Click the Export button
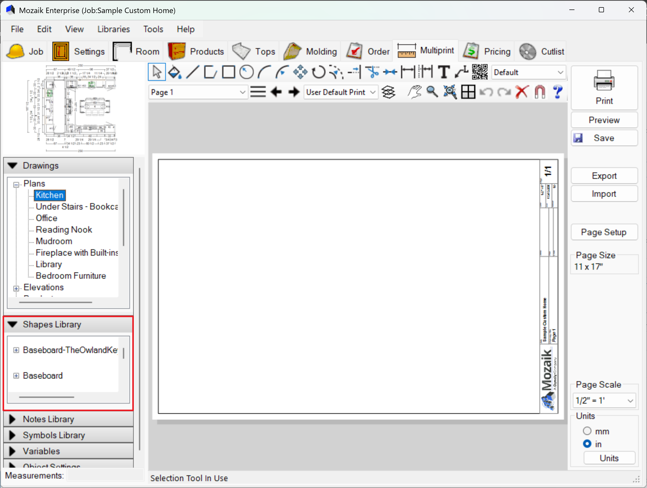647x488 pixels. pos(604,176)
